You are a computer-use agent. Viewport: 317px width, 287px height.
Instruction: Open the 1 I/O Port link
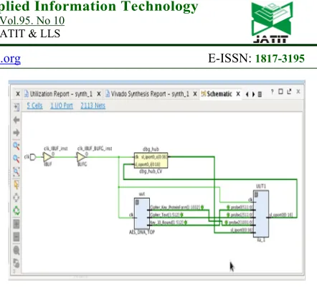pos(62,105)
